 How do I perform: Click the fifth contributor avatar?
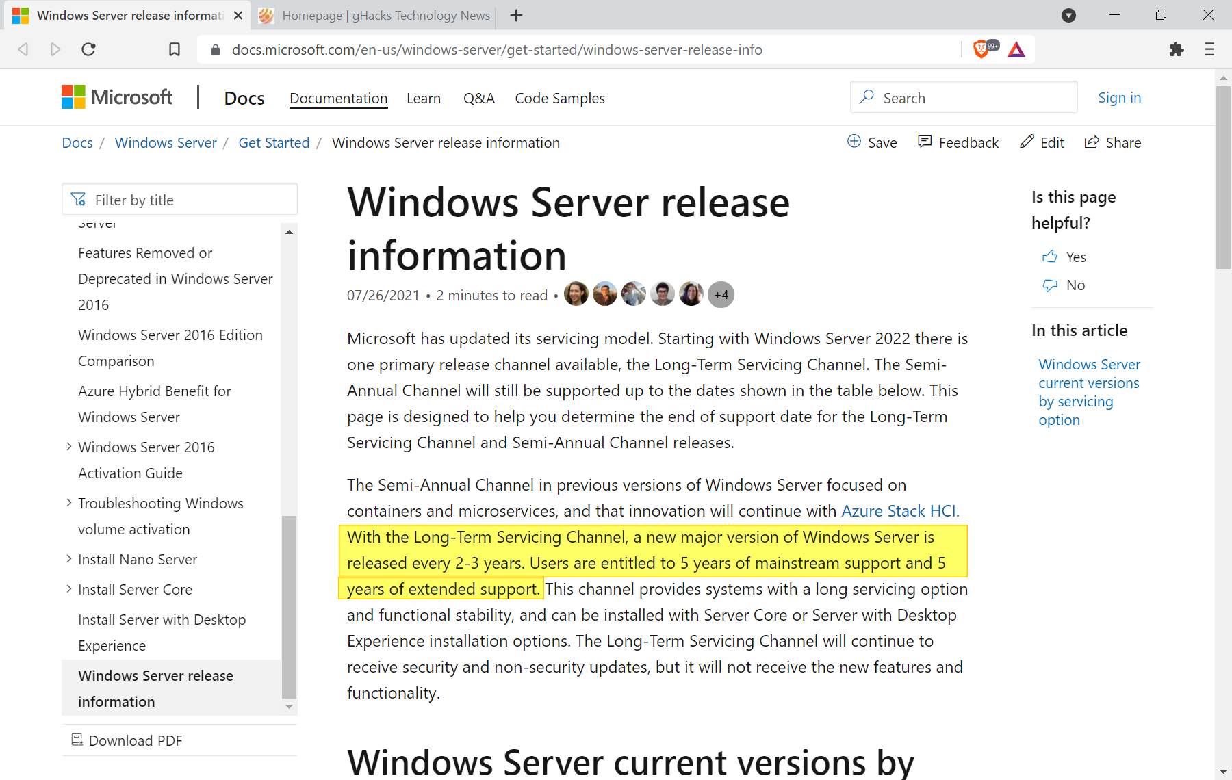pyautogui.click(x=691, y=294)
